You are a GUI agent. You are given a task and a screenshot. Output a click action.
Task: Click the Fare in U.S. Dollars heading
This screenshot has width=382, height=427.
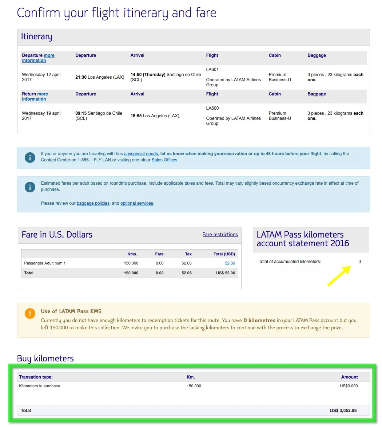pyautogui.click(x=57, y=235)
